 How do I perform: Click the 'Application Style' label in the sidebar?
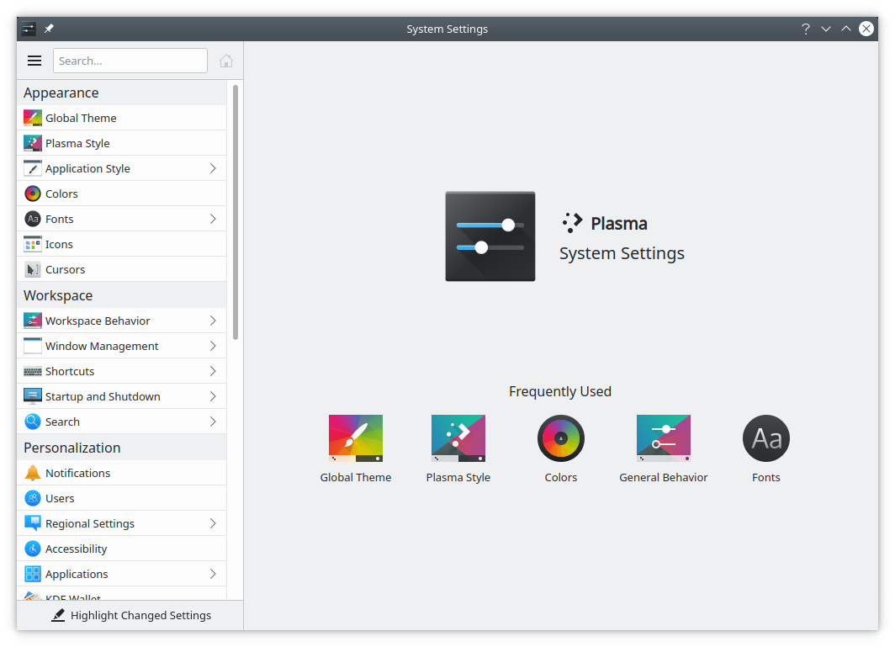pos(87,168)
